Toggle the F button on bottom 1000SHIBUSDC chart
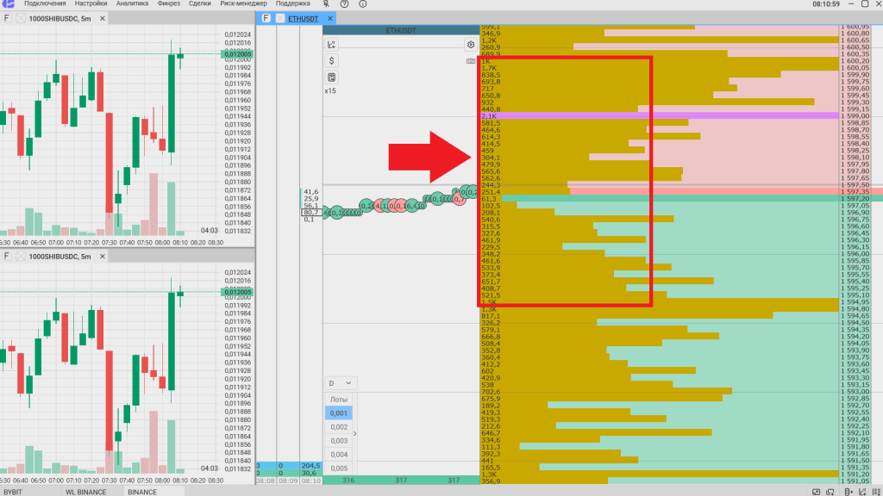 pos(7,257)
